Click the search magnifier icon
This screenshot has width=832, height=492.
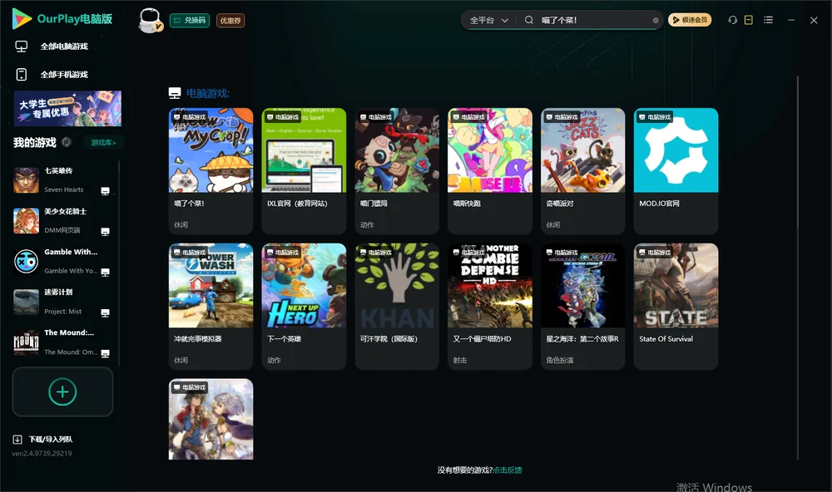tap(529, 20)
